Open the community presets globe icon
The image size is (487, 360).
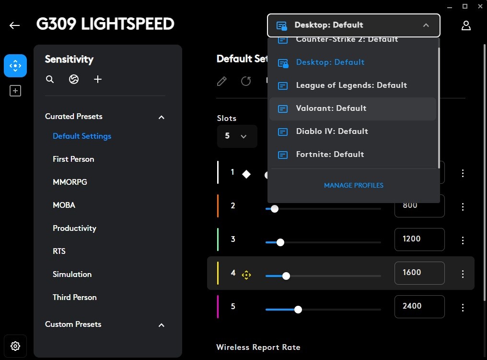74,79
